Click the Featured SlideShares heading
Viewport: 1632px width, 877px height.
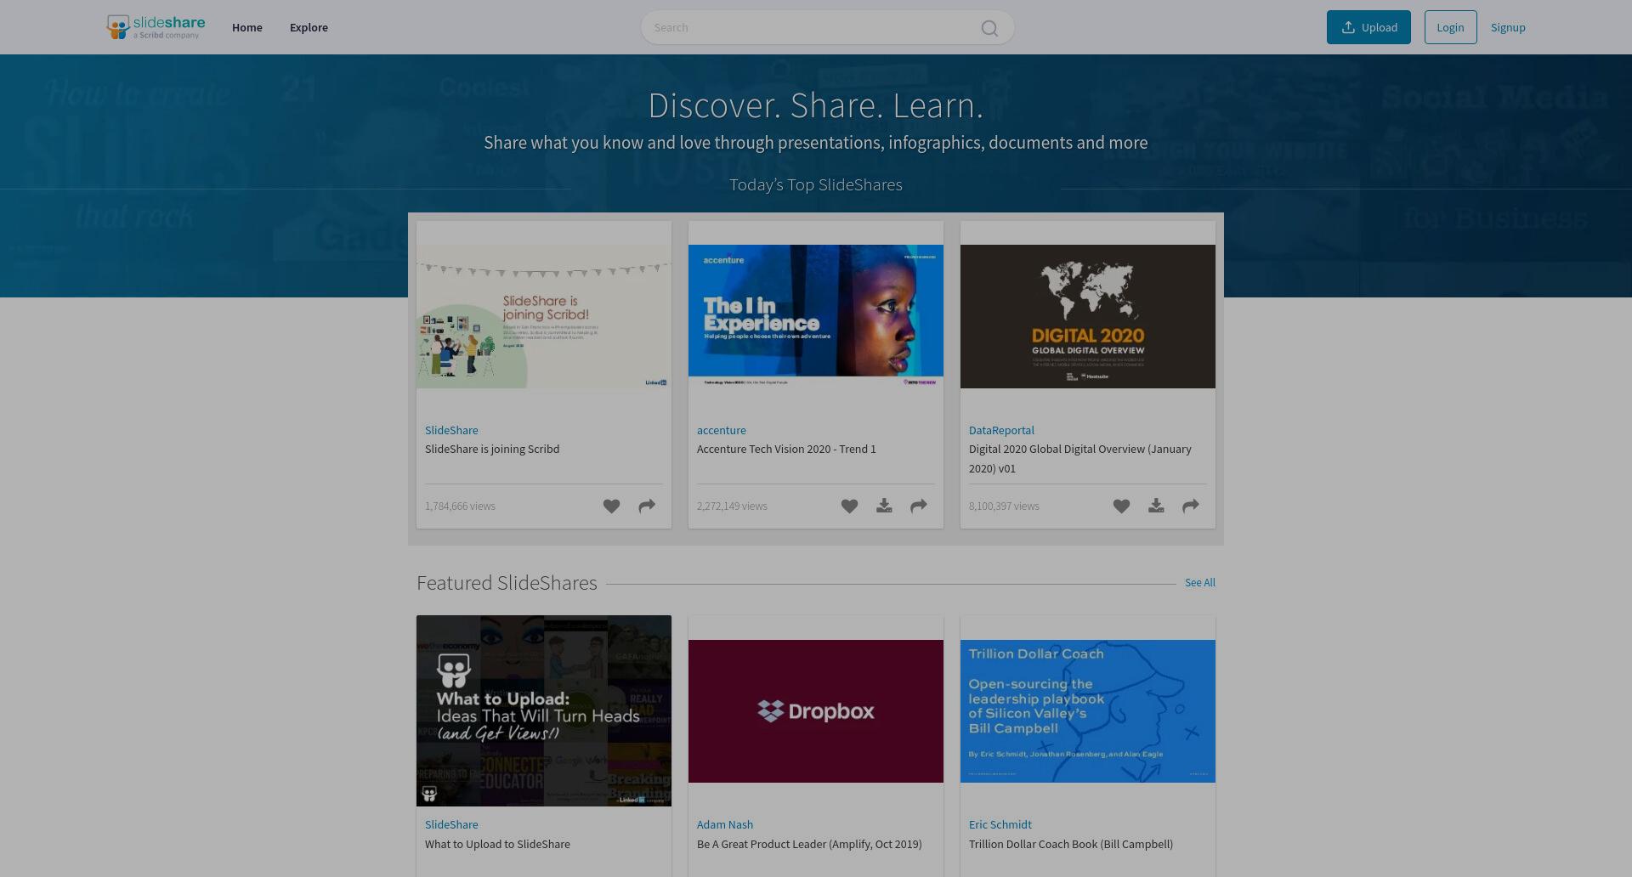coord(507,583)
